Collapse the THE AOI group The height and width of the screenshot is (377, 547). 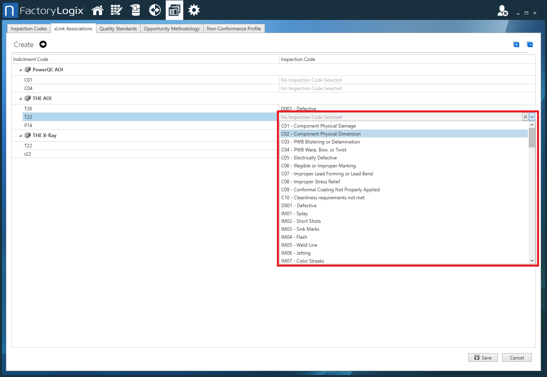pyautogui.click(x=20, y=98)
